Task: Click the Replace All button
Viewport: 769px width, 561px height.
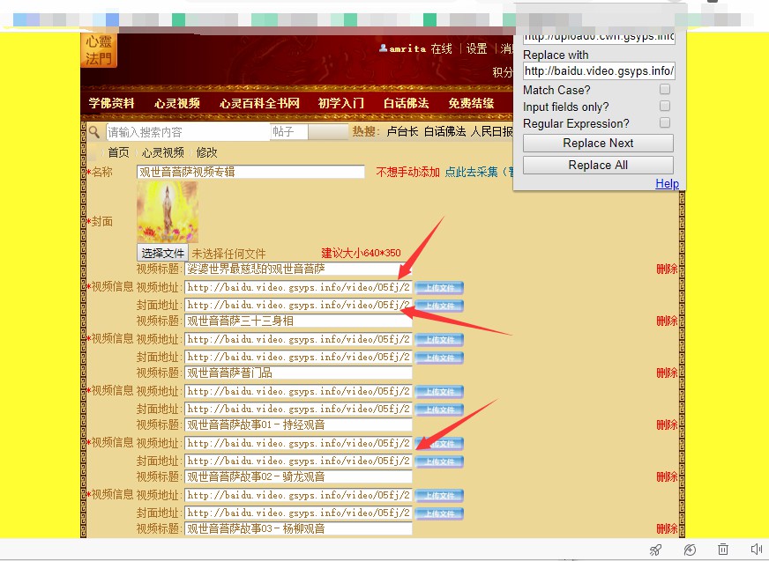Action: tap(598, 165)
